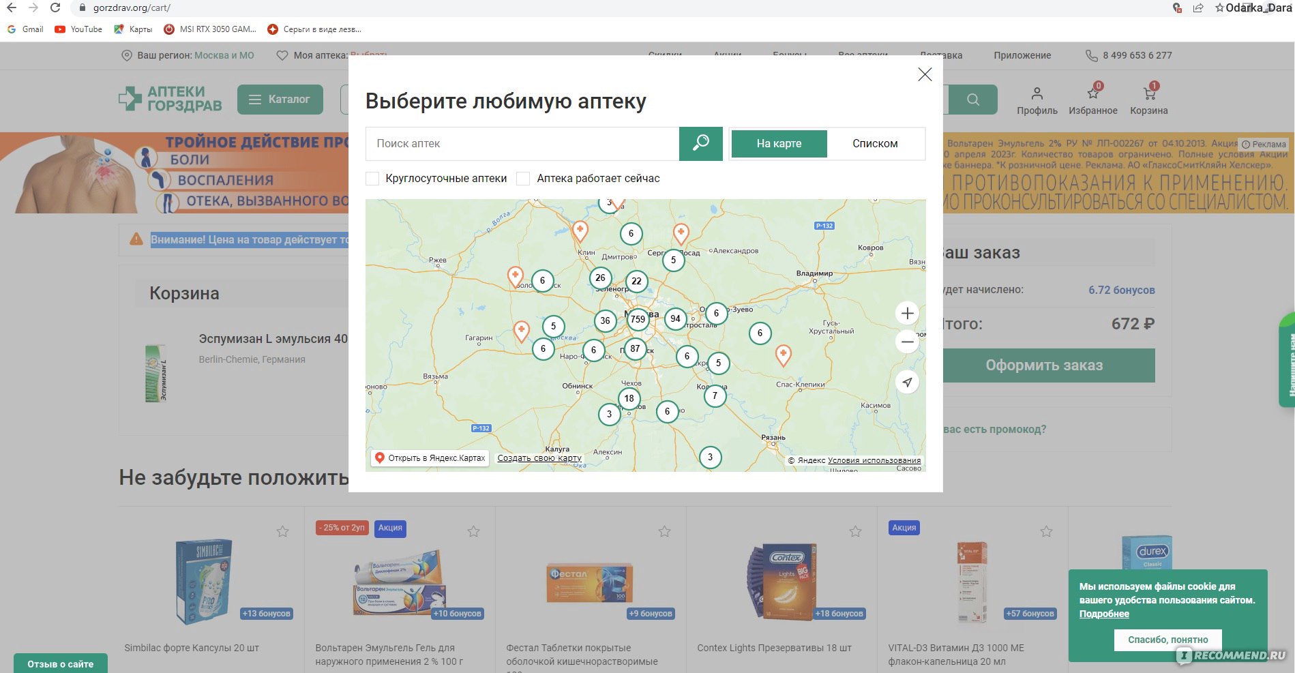Click 'Отзыв о сайте' feedback button
Screen dimensions: 1295x673
click(x=61, y=663)
